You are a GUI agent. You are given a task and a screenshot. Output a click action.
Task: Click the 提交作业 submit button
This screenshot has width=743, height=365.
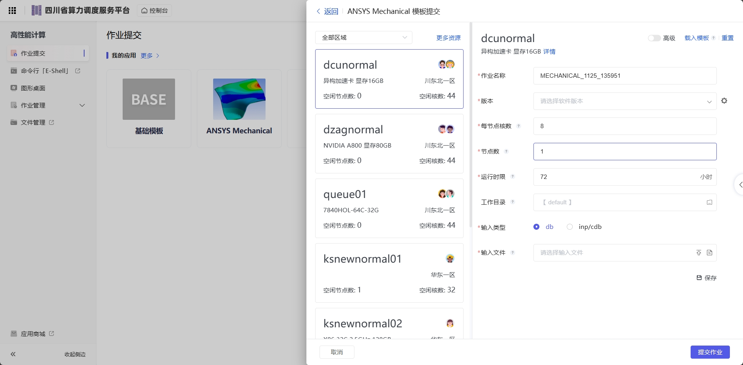tap(710, 352)
